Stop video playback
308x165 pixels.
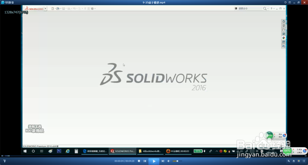pyautogui.click(x=139, y=161)
